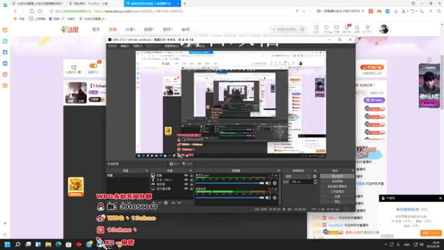Click the studio mode button in OBS
The height and width of the screenshot is (250, 444).
[337, 192]
